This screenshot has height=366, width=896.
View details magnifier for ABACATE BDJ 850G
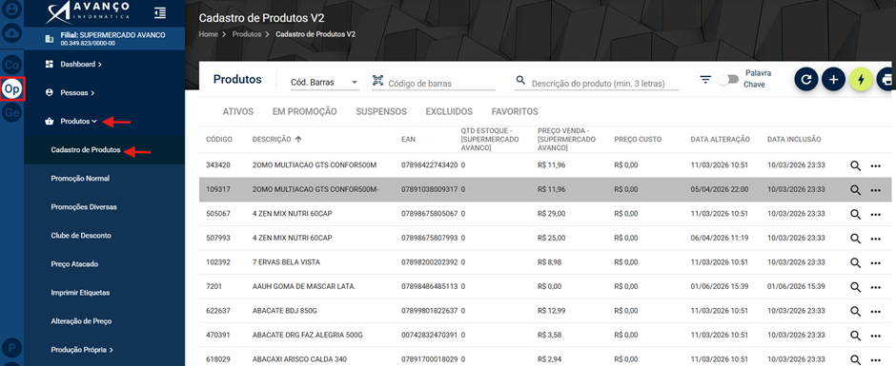[855, 311]
